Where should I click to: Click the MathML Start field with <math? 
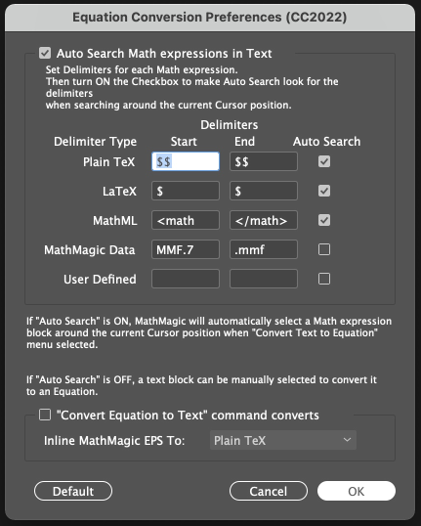[x=186, y=220]
